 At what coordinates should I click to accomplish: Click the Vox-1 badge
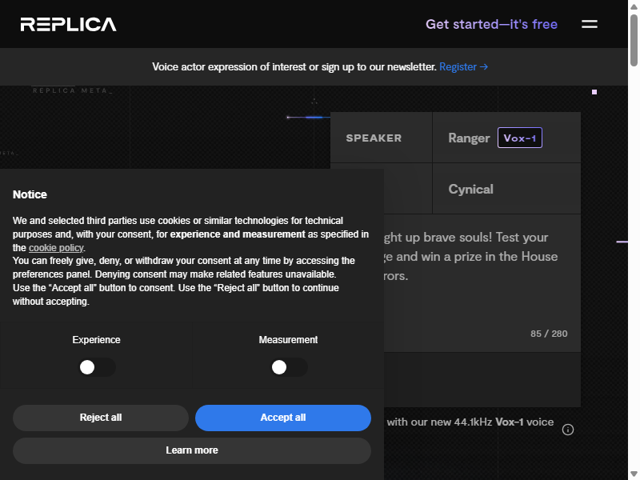tap(519, 138)
